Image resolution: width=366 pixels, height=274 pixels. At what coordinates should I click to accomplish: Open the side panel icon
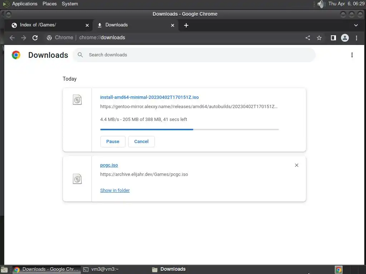coord(333,38)
